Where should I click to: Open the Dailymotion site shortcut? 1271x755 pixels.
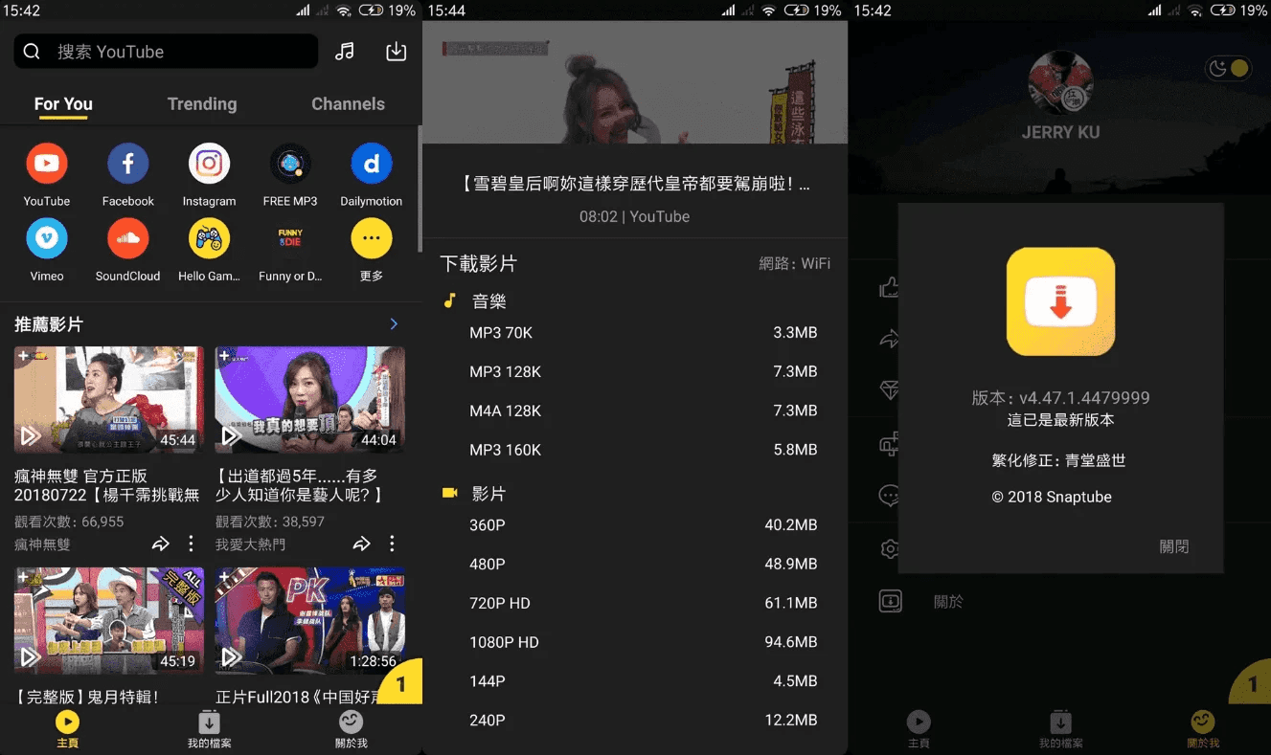(x=372, y=165)
